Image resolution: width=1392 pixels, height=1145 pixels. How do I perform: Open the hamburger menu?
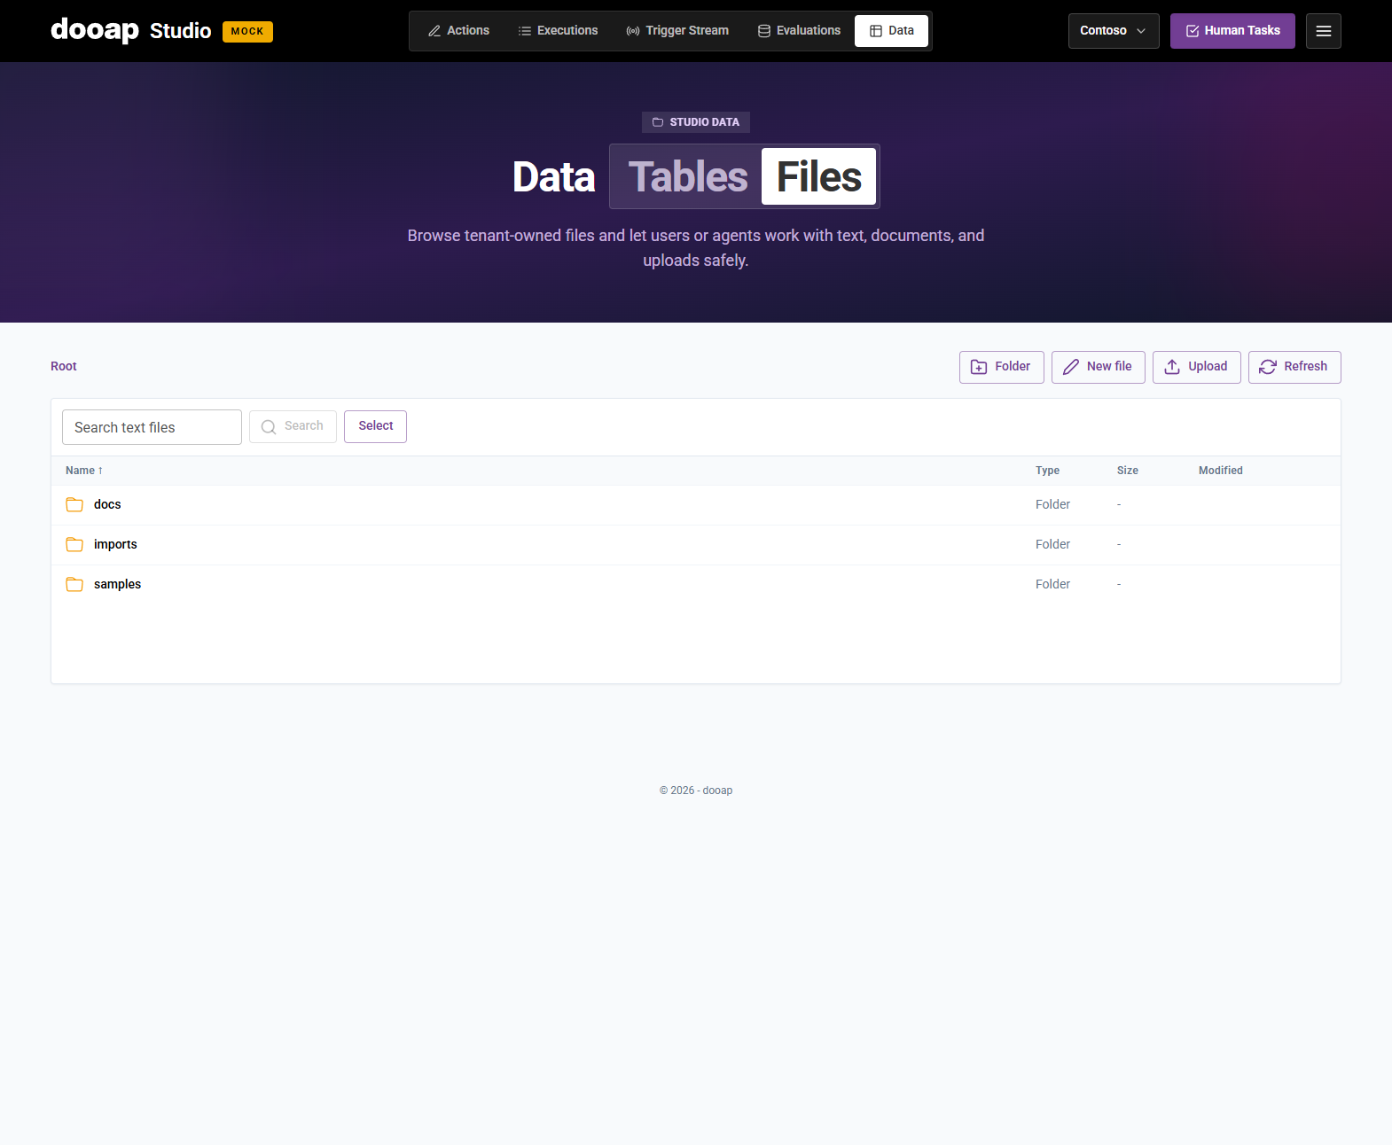coord(1324,31)
